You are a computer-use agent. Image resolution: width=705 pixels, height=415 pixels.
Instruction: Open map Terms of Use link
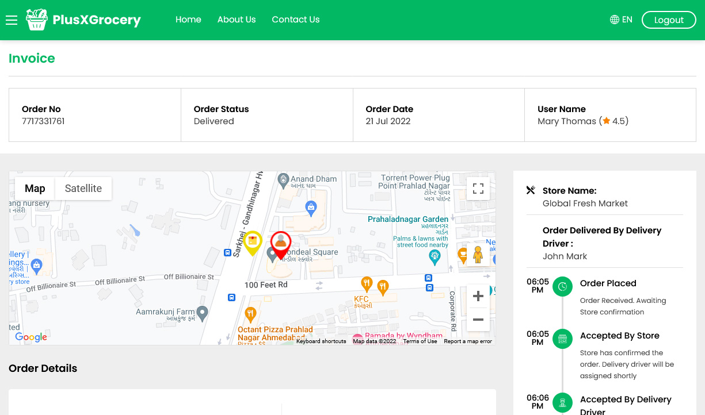click(x=420, y=341)
